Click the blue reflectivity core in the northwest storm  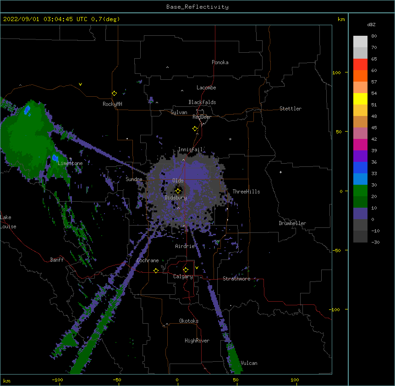(x=27, y=110)
